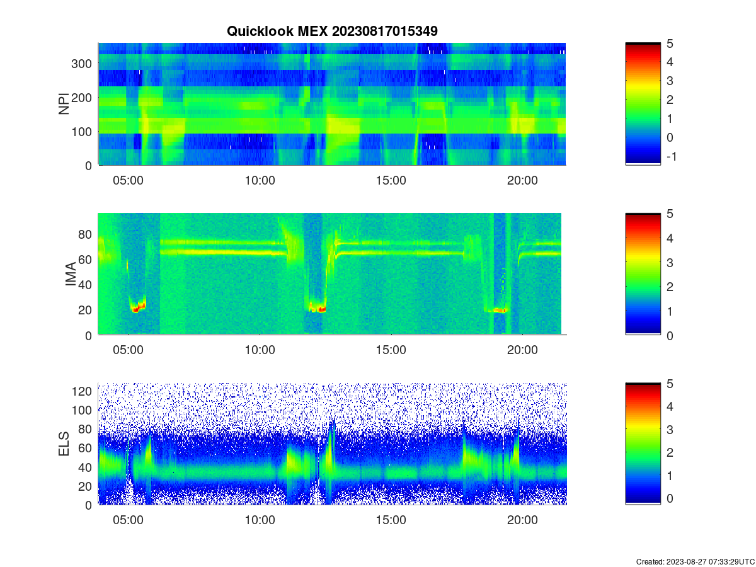The image size is (756, 567).
Task: Select the NPI y-axis label
Action: click(64, 104)
